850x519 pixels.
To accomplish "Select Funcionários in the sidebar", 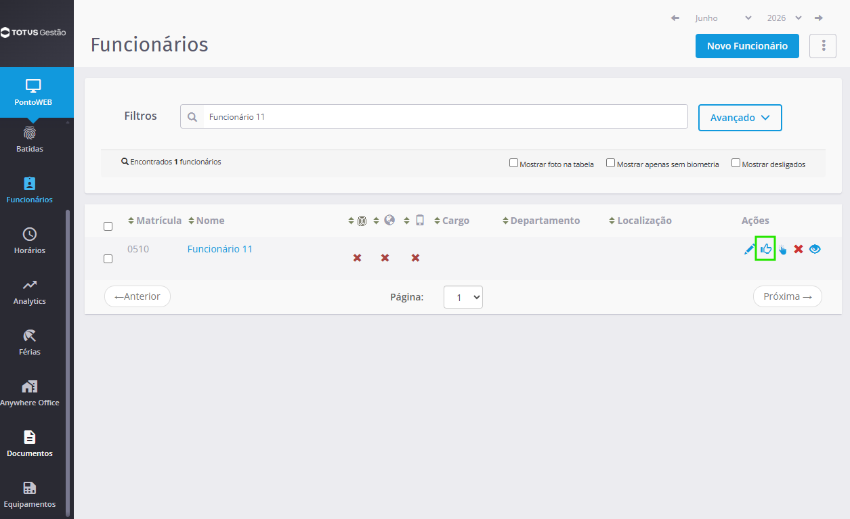I will [30, 190].
